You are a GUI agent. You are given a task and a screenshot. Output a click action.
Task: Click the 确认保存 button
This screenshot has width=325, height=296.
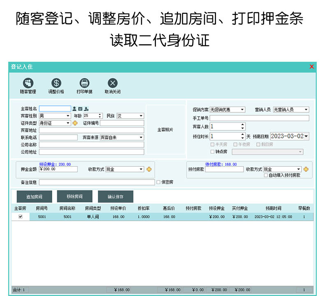pos(116,197)
